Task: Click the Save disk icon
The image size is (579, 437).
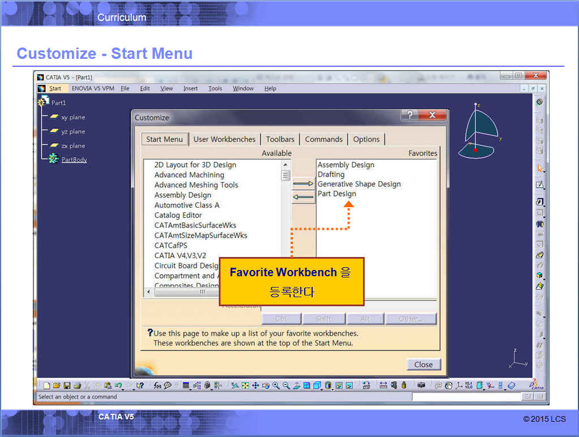Action: [67, 385]
